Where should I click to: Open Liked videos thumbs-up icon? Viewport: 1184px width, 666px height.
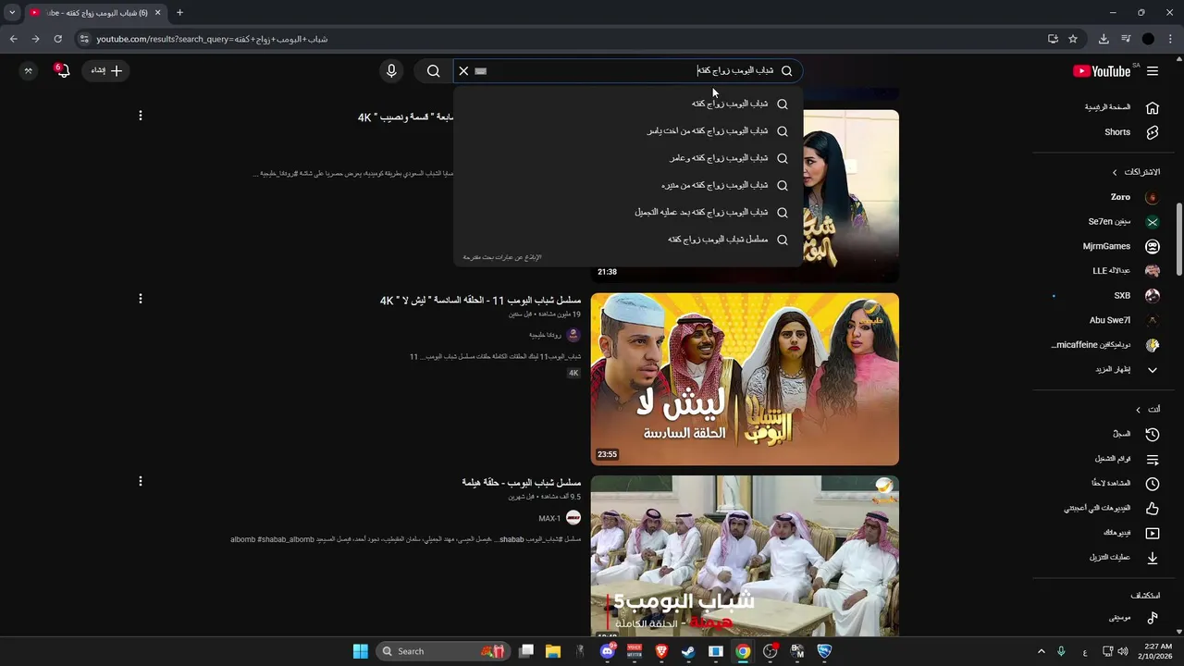point(1153,508)
